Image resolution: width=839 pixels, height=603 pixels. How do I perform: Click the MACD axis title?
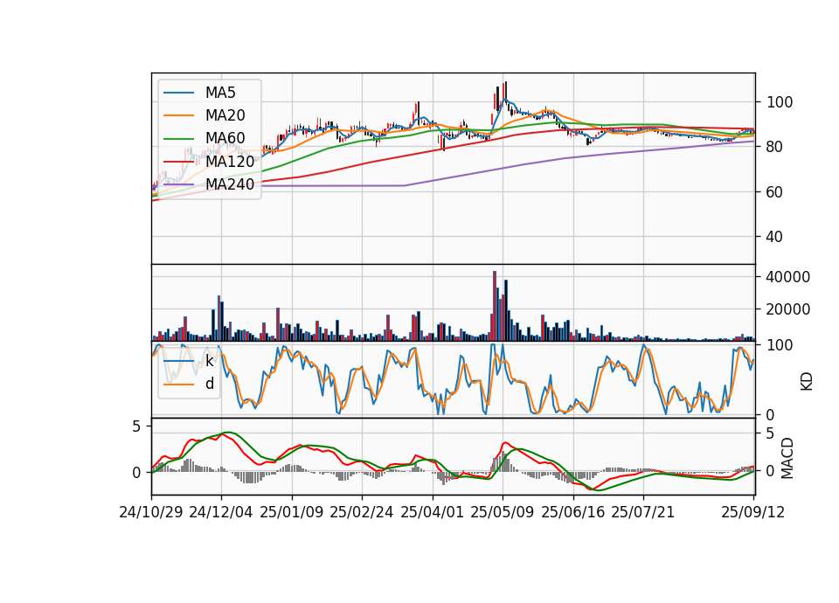[787, 458]
